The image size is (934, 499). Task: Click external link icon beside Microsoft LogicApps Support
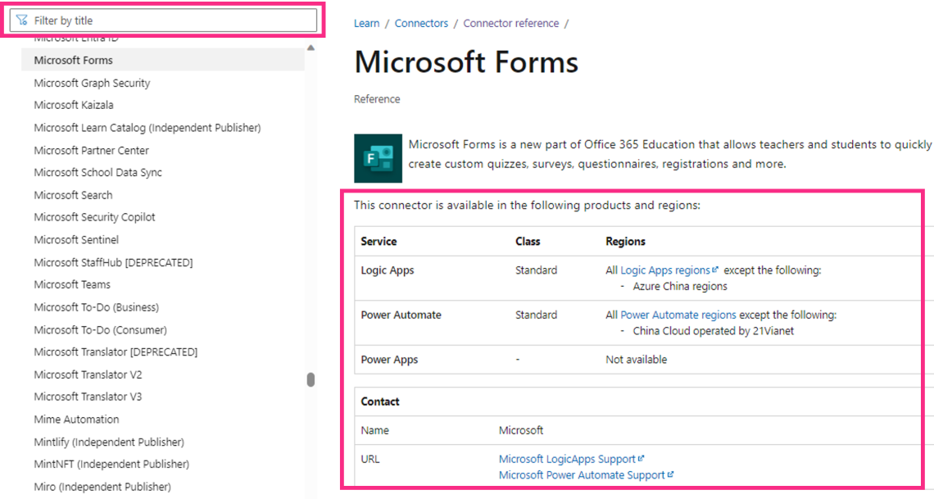click(x=641, y=459)
